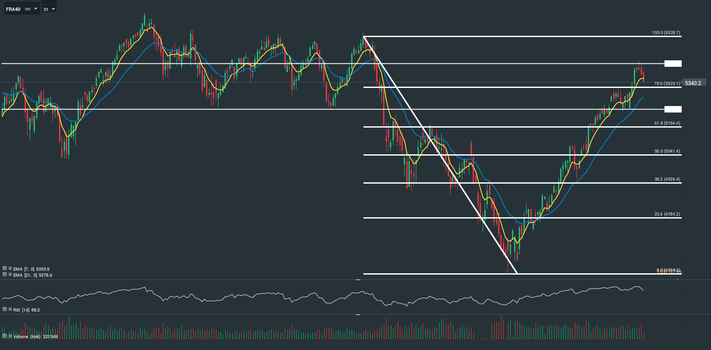Select the 100.0 (5528.7) Fibonacci level label
This screenshot has height=350, width=711.
point(666,33)
